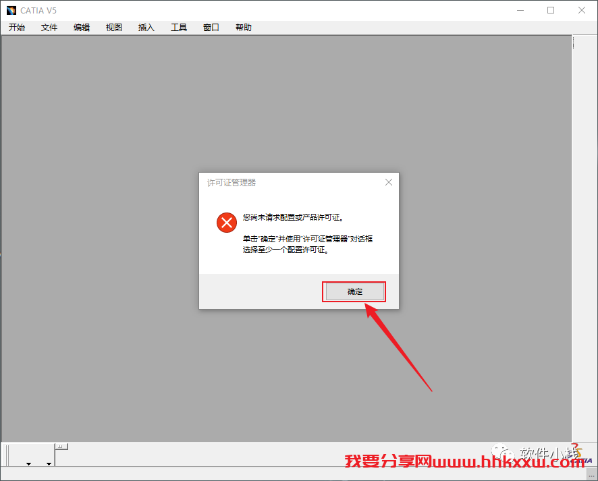
Task: Maximize the CATIA V5 window
Action: pyautogui.click(x=551, y=10)
